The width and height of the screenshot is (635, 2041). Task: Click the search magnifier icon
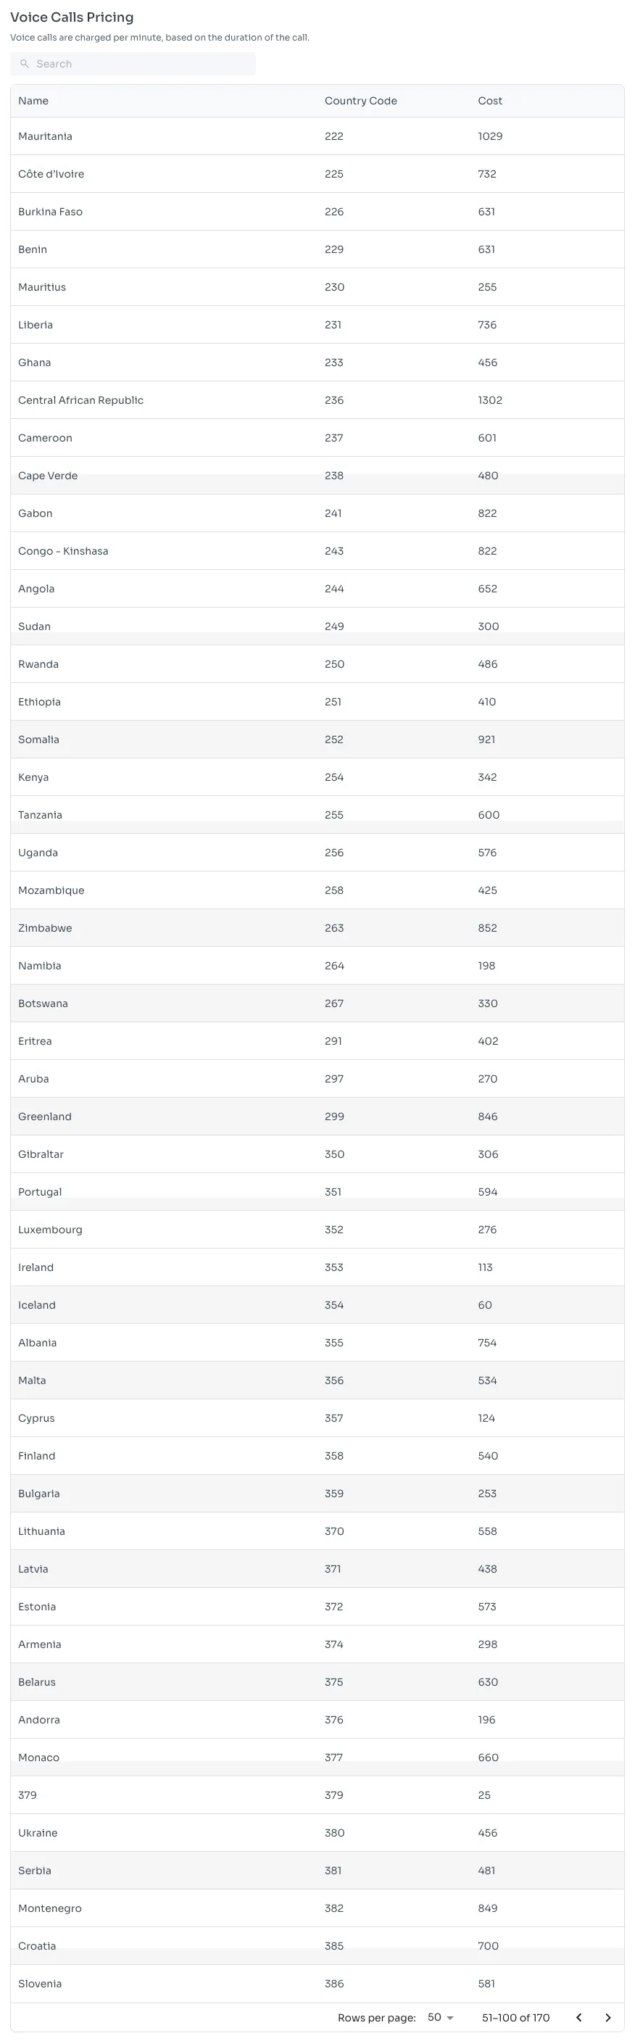(25, 65)
